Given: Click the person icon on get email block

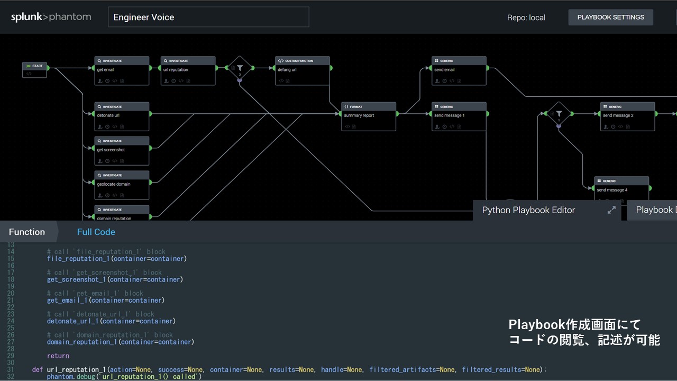Looking at the screenshot, I should pos(99,81).
